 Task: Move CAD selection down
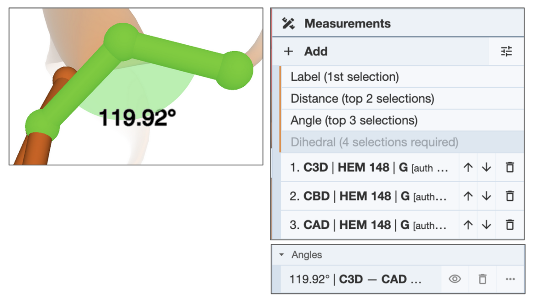click(487, 225)
